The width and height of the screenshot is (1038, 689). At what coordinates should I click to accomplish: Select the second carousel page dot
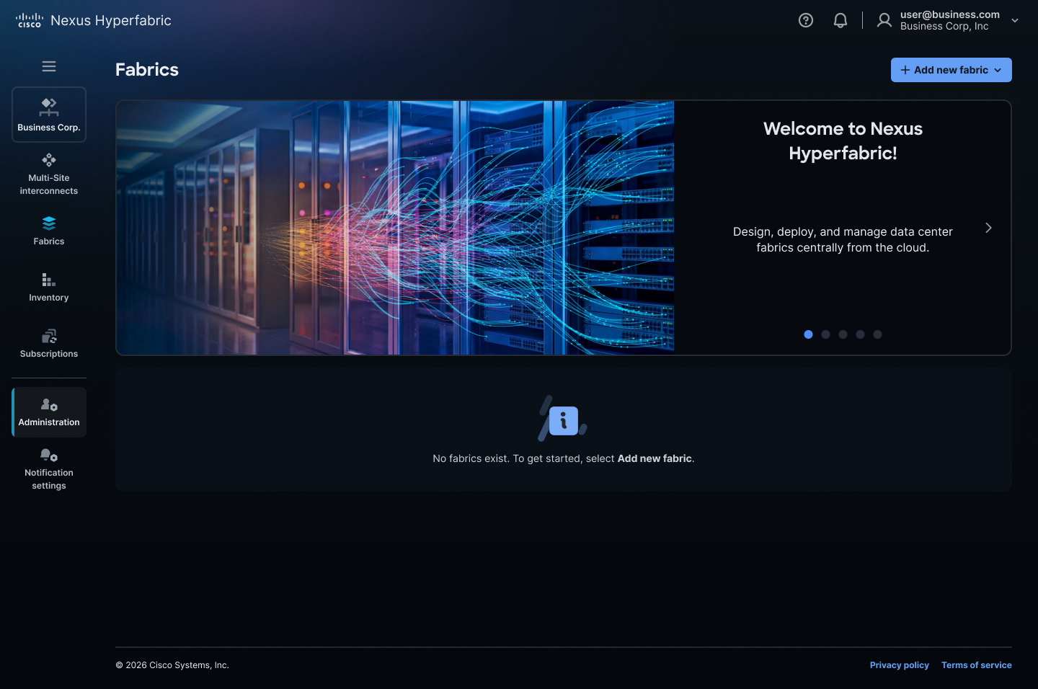(825, 334)
